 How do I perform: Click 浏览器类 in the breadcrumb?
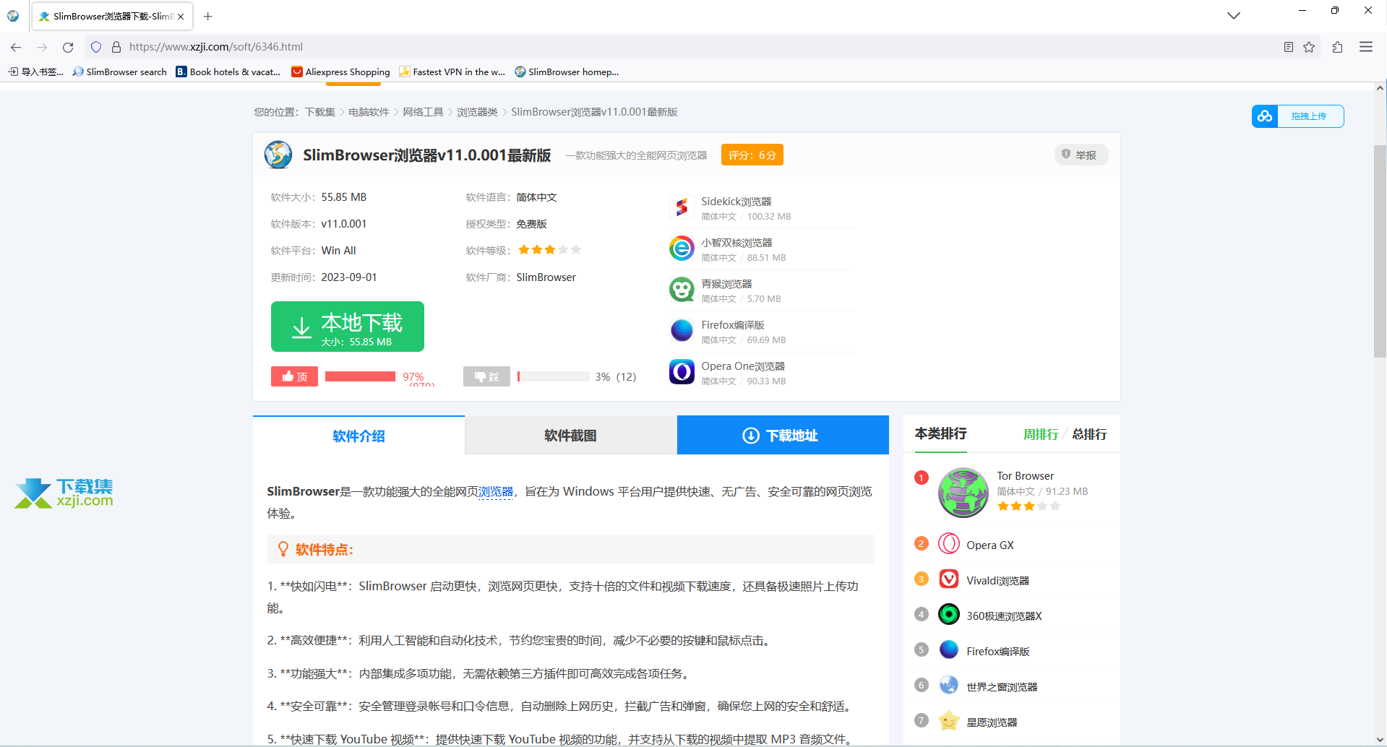(x=477, y=112)
